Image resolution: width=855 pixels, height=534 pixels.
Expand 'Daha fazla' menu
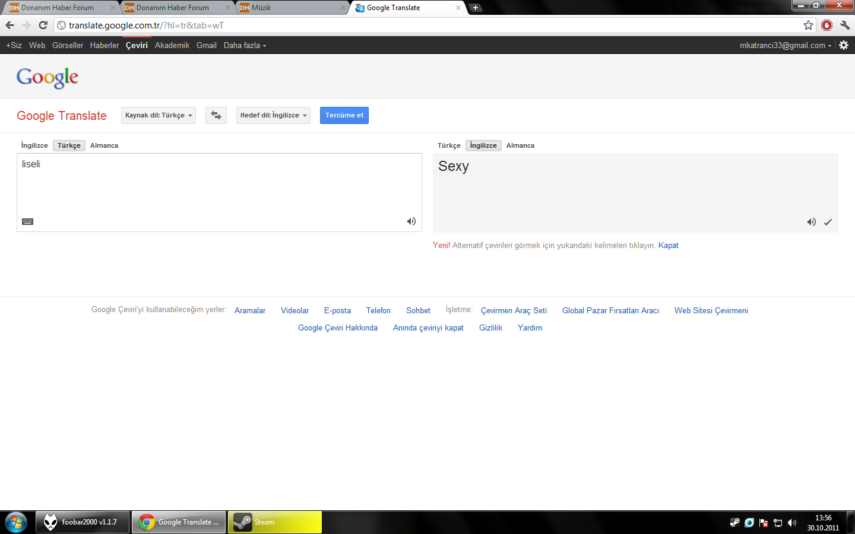pyautogui.click(x=245, y=45)
